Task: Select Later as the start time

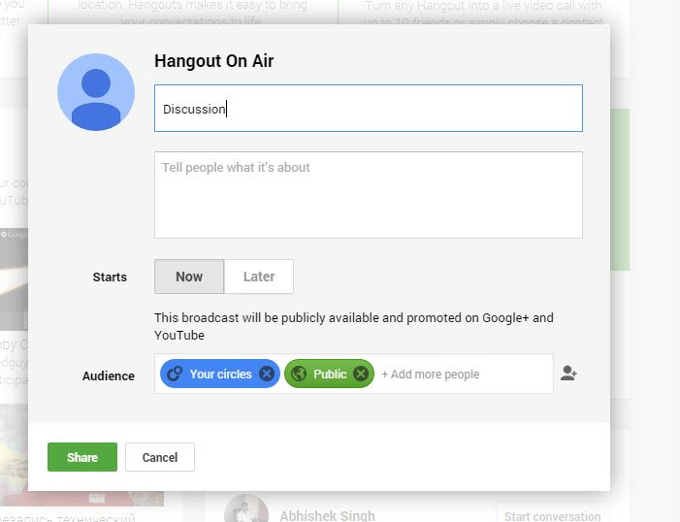Action: click(x=259, y=277)
